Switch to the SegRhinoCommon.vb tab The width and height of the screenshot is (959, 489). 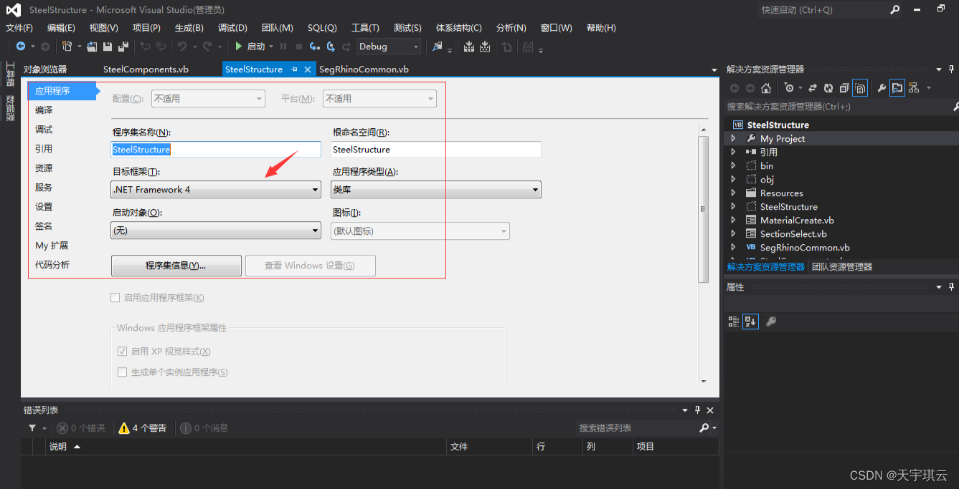[x=364, y=69]
